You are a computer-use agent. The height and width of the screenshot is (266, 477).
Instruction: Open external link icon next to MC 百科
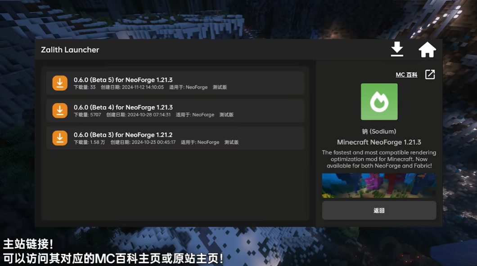click(430, 75)
